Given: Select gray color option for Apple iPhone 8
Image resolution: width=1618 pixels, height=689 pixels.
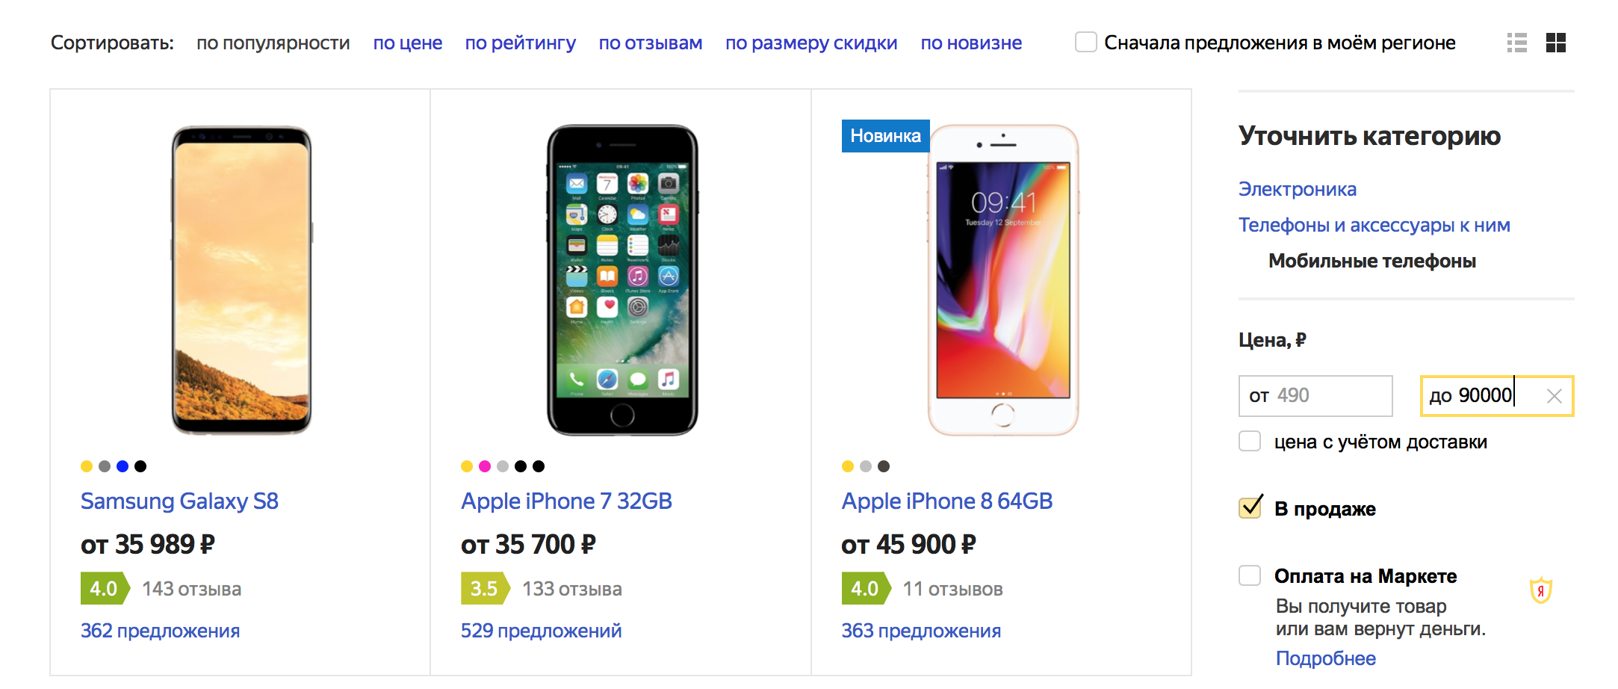Looking at the screenshot, I should [866, 466].
